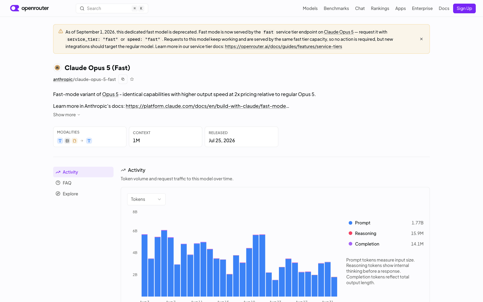Viewport: 483px width, 302px height.
Task: Click the Jul 25, 2026 release date
Action: [x=222, y=140]
